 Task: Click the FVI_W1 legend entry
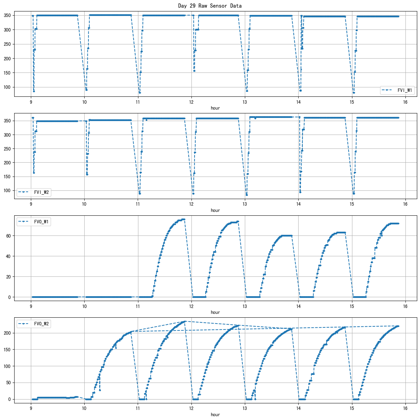click(404, 91)
